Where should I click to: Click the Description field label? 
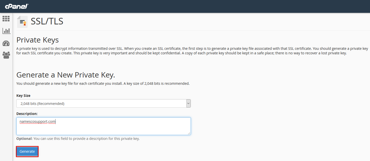(27, 114)
